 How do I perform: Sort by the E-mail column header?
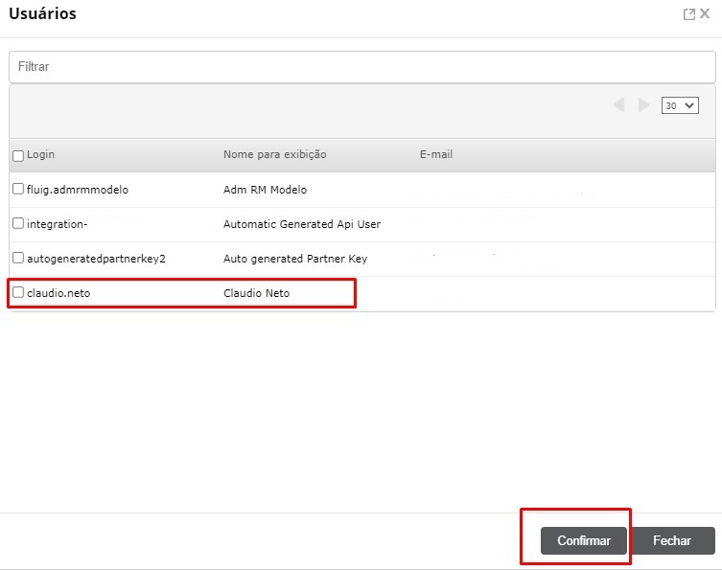point(436,154)
